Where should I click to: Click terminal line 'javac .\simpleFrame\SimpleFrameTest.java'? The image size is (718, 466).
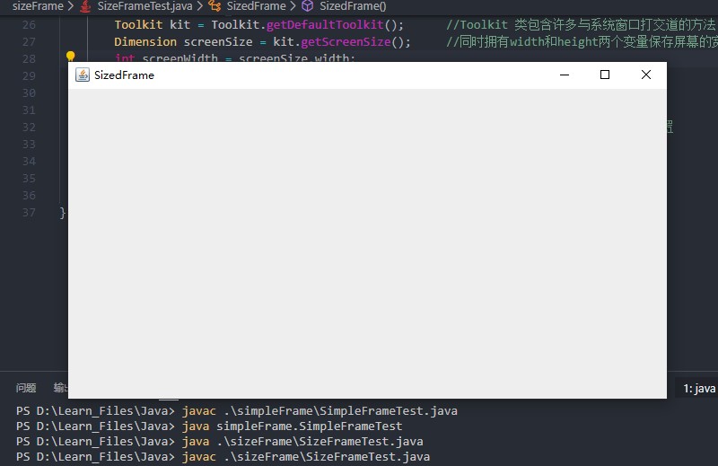tap(320, 411)
